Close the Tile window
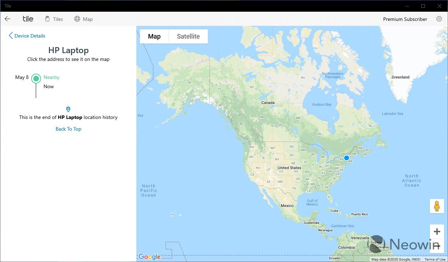The image size is (448, 262). click(440, 6)
